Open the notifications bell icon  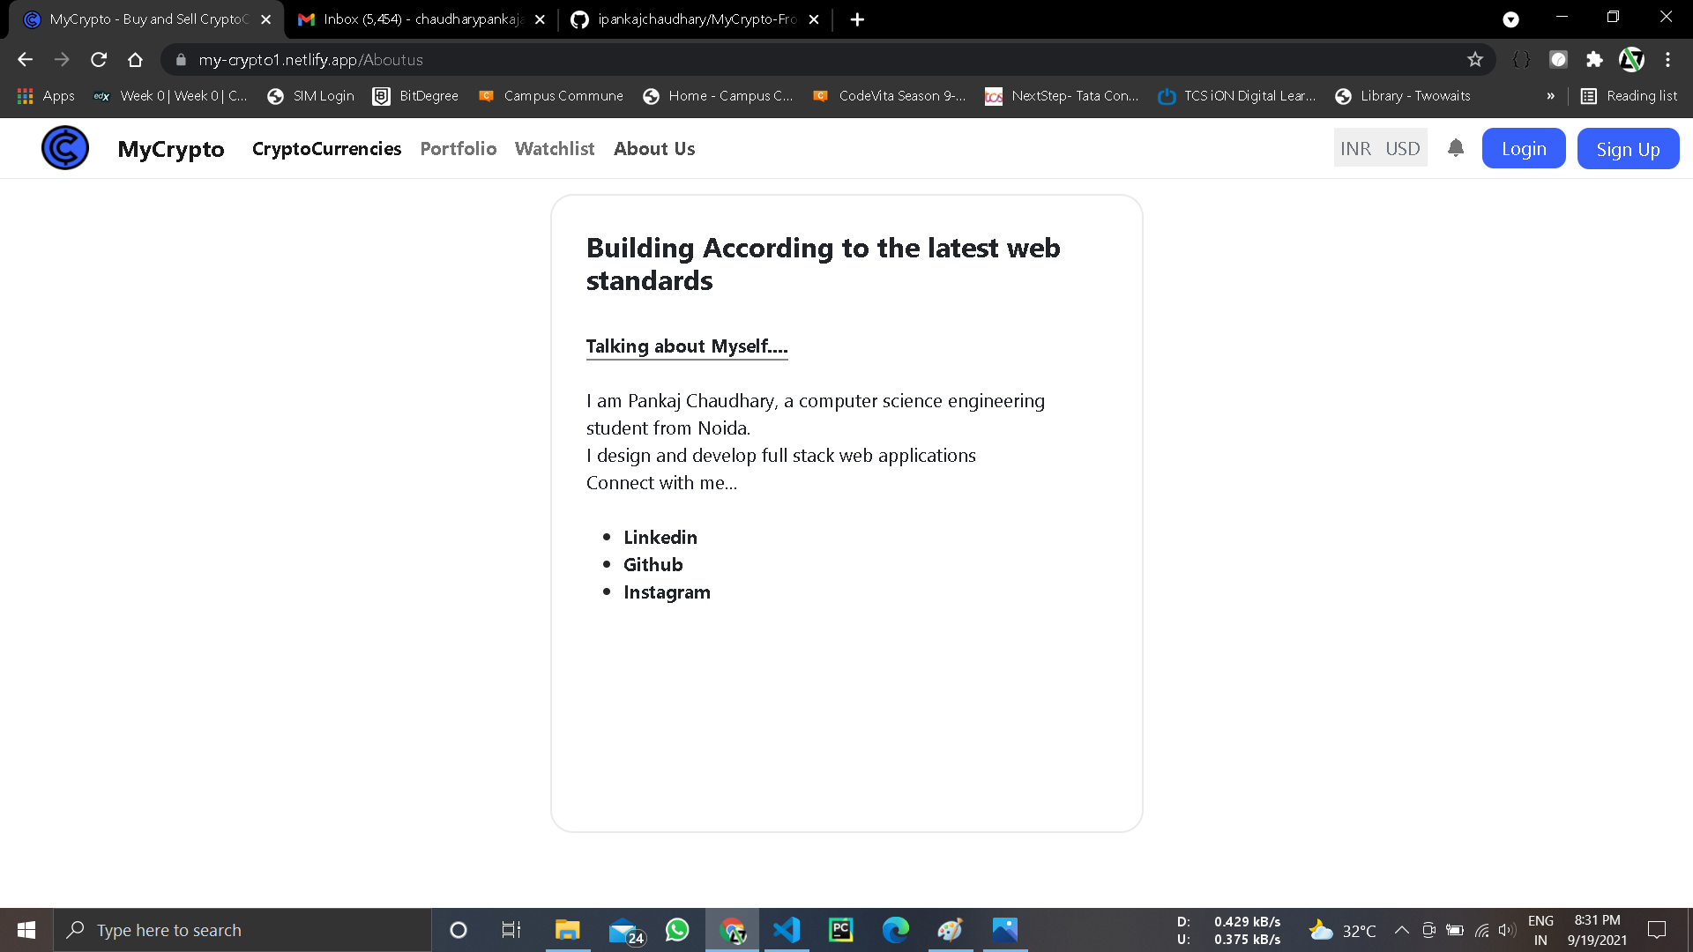coord(1456,148)
